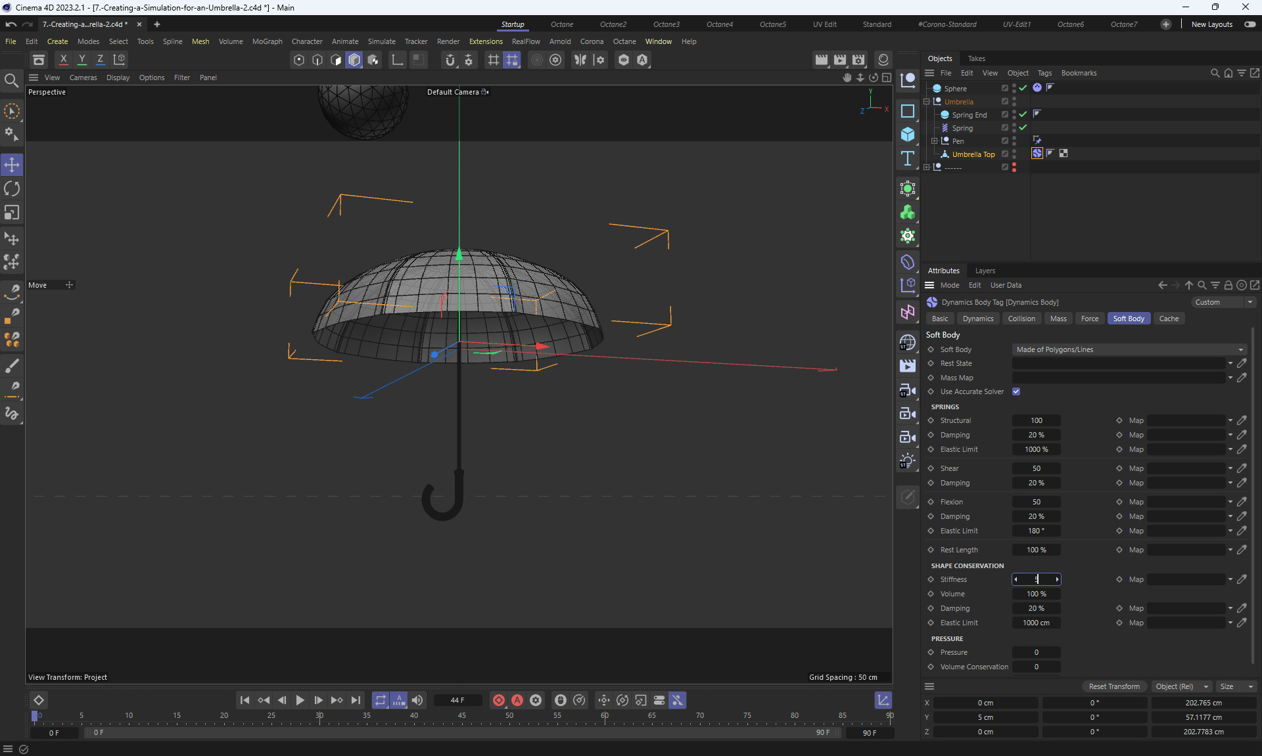Open the Soft Body type dropdown
The height and width of the screenshot is (756, 1262).
(1129, 349)
